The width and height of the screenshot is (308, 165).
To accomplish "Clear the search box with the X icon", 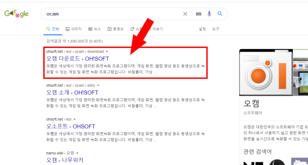I will coord(185,14).
